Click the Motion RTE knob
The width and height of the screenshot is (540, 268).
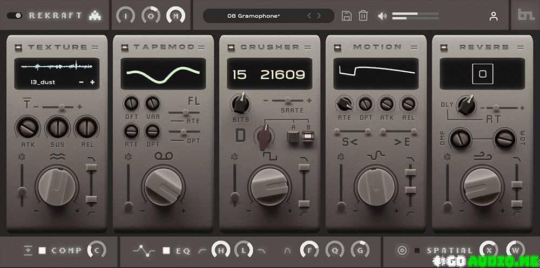[x=344, y=103]
